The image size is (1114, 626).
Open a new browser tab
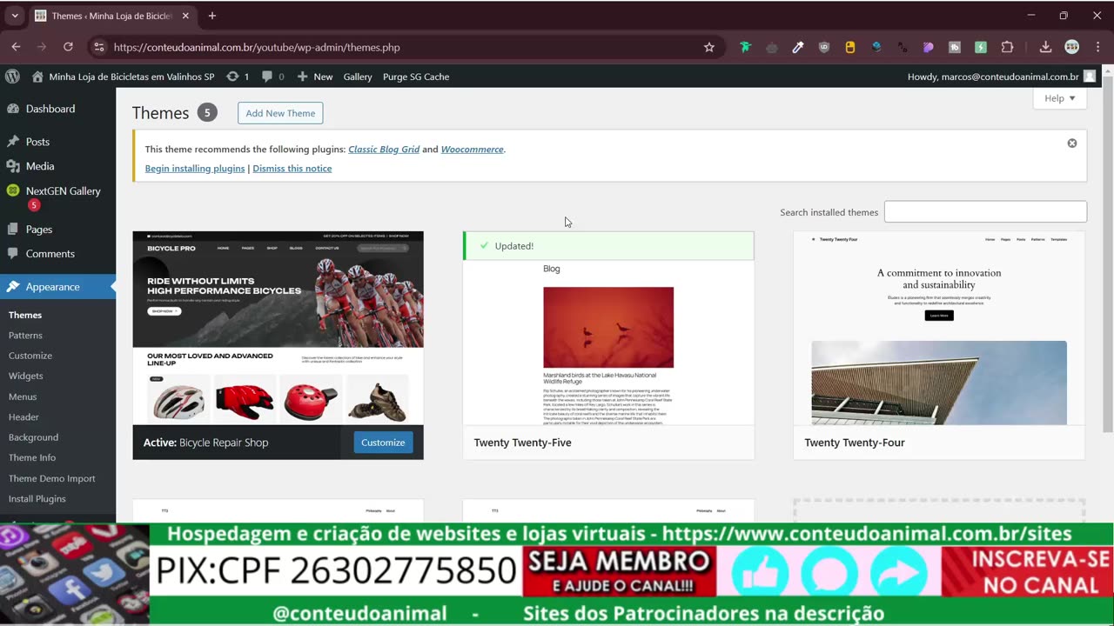pyautogui.click(x=211, y=16)
